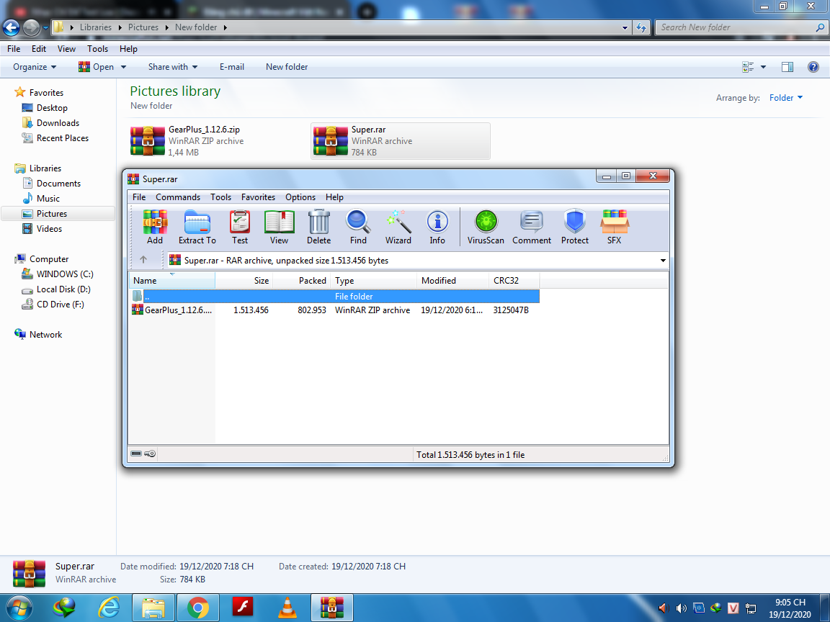The width and height of the screenshot is (830, 622).
Task: Click the password key icon in status bar
Action: (151, 454)
